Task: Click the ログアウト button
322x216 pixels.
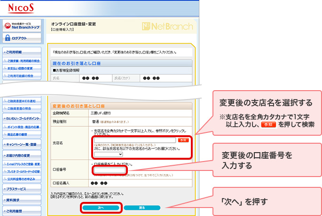Action: [22, 38]
